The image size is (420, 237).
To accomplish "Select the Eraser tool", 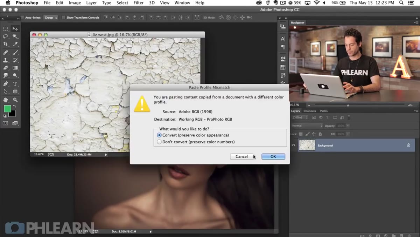I will tap(6, 68).
